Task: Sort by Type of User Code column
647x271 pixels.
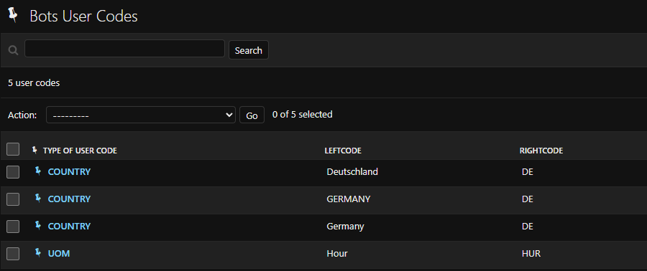Action: pos(80,151)
